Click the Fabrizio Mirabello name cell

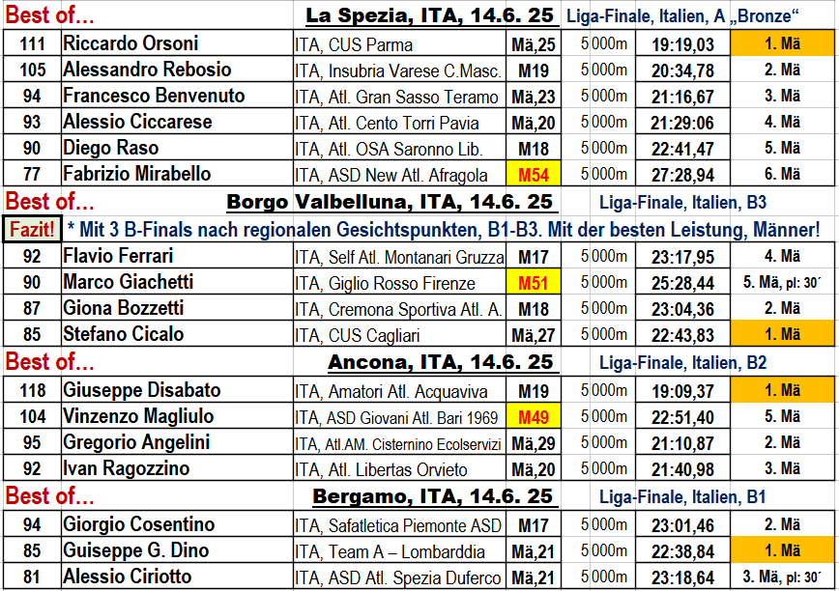coord(177,174)
